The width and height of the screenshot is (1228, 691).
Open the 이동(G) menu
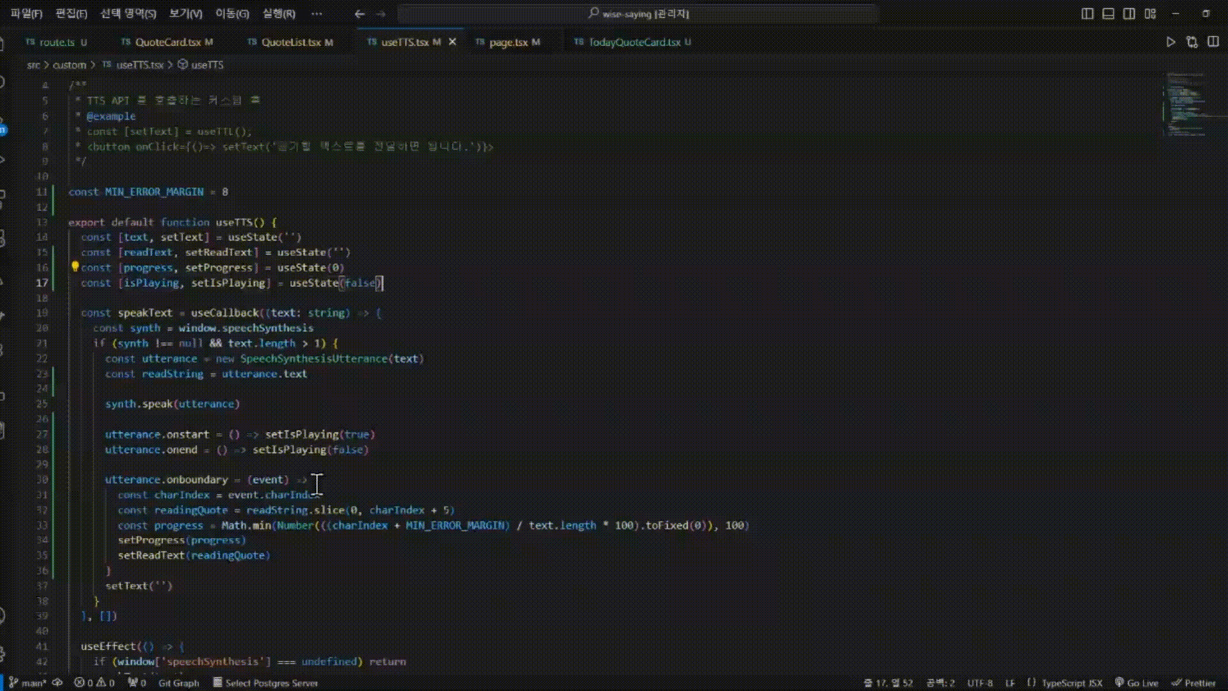click(232, 13)
